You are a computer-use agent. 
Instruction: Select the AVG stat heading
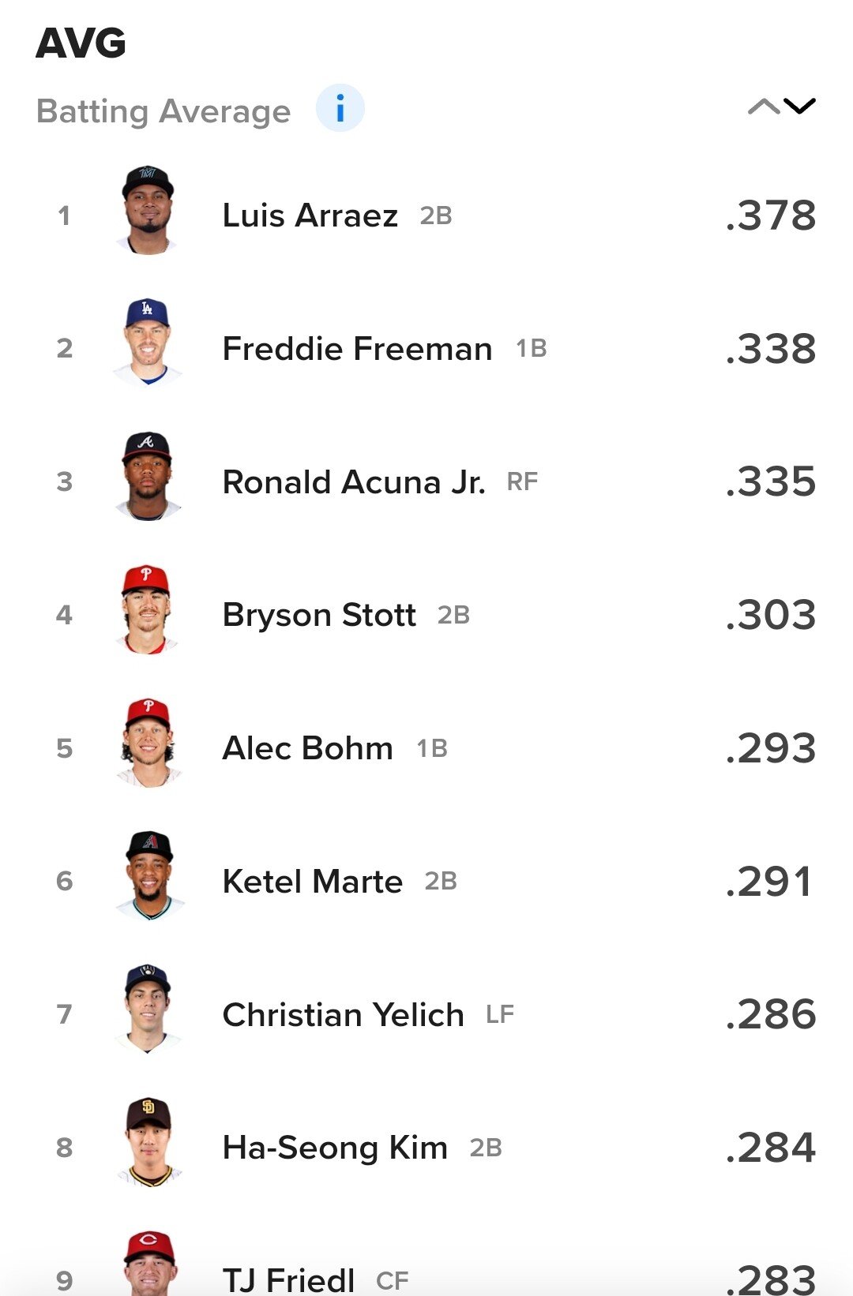[x=81, y=43]
